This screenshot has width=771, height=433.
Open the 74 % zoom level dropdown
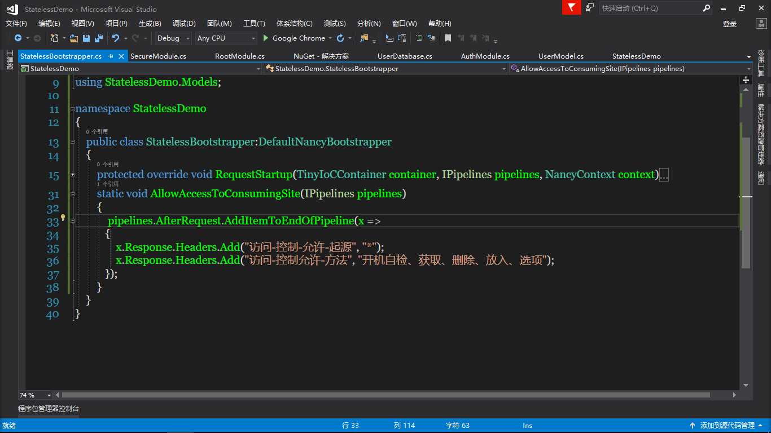[x=49, y=395]
